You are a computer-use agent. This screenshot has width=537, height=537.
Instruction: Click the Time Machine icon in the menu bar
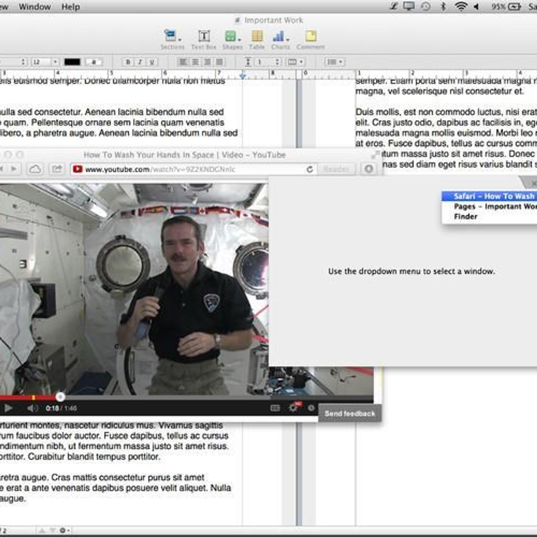426,6
